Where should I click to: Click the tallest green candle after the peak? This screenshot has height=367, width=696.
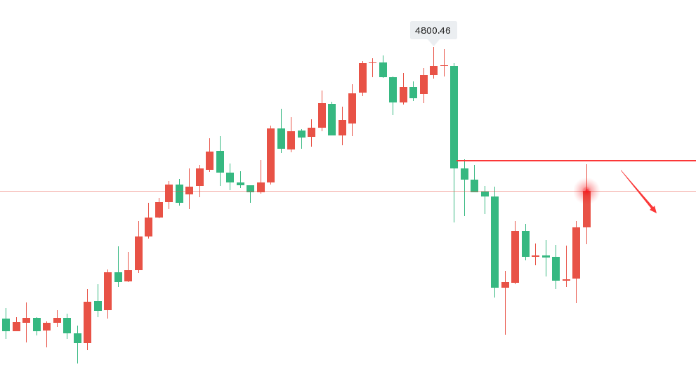(x=454, y=116)
